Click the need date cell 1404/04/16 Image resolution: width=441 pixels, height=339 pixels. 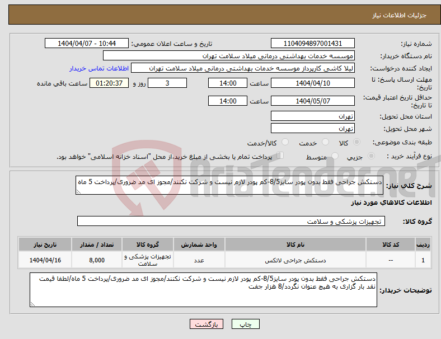(45, 260)
